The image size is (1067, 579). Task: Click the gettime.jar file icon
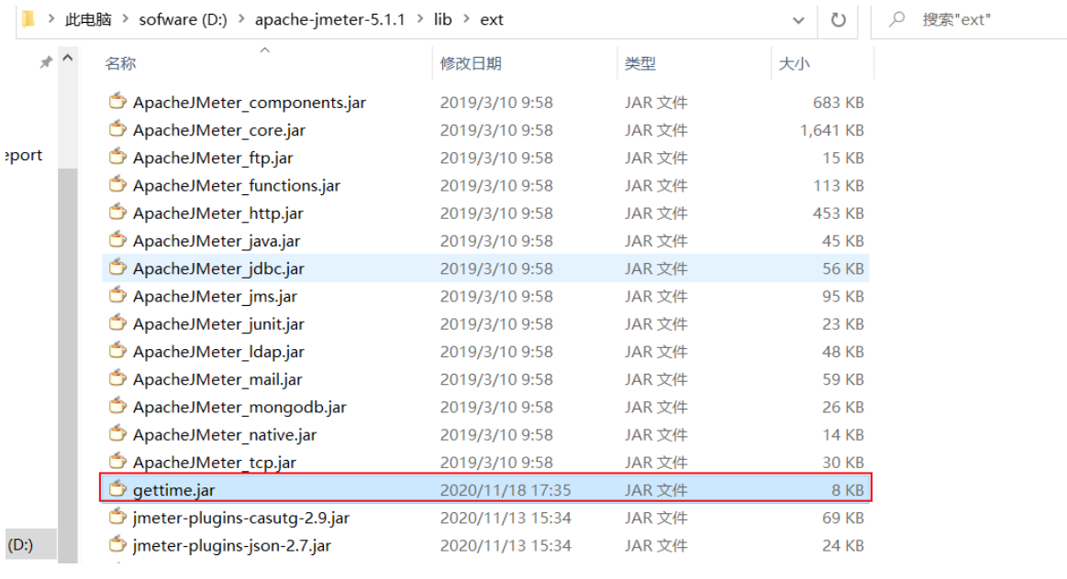(117, 489)
